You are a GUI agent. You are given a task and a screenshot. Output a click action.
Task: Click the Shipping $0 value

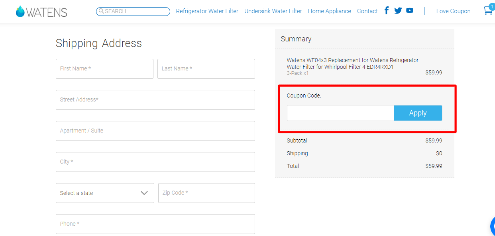coord(439,153)
